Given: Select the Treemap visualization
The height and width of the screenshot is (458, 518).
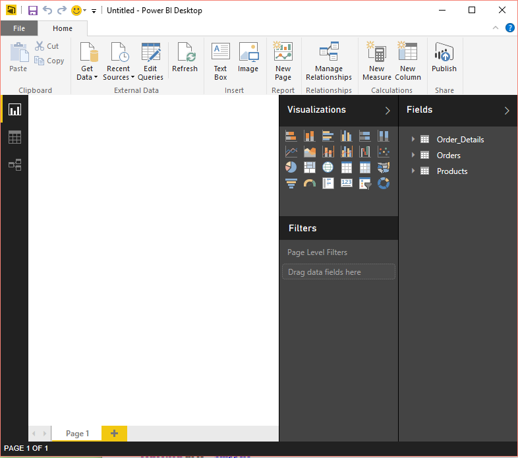Looking at the screenshot, I should point(309,167).
